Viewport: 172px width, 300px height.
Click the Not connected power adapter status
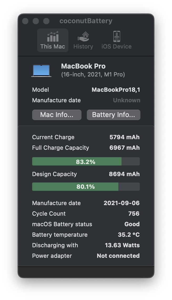tap(118, 256)
